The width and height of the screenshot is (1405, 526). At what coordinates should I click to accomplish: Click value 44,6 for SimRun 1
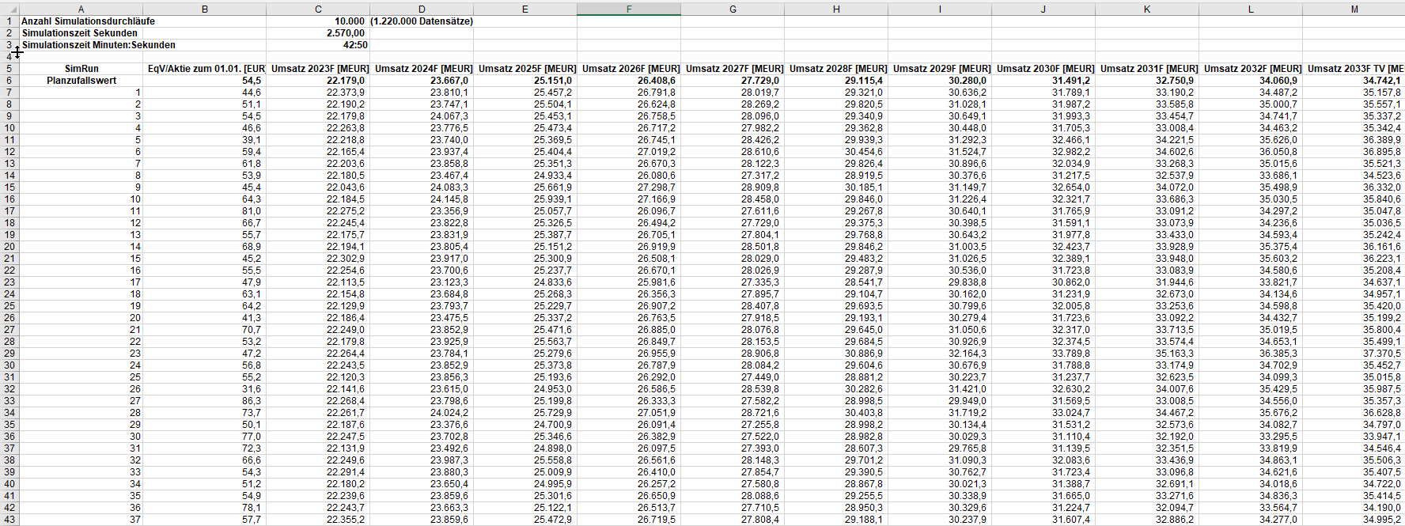click(252, 93)
